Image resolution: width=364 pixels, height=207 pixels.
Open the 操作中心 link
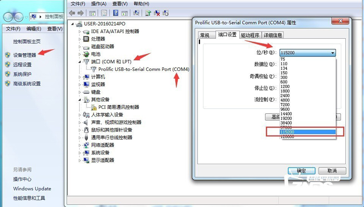22,179
